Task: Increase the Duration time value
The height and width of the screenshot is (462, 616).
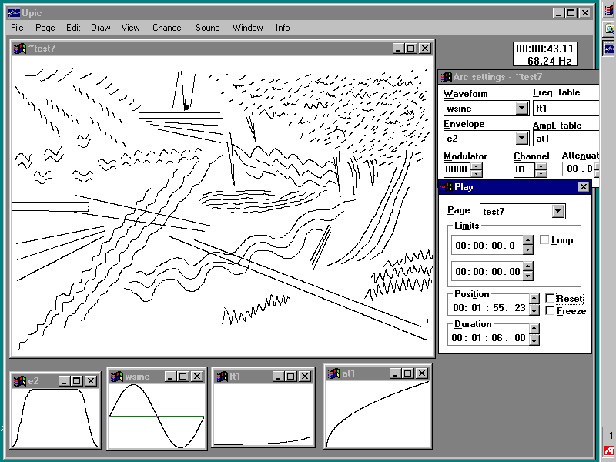Action: pos(534,329)
